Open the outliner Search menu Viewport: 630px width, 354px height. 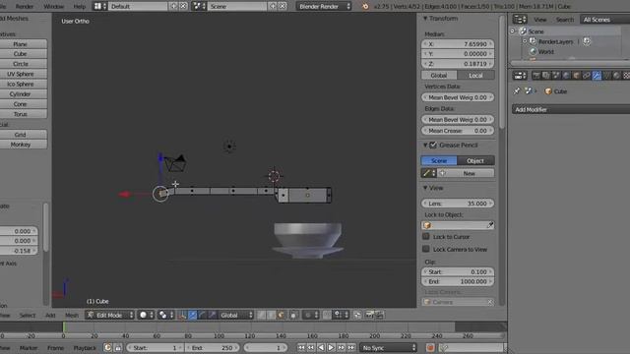tap(564, 20)
